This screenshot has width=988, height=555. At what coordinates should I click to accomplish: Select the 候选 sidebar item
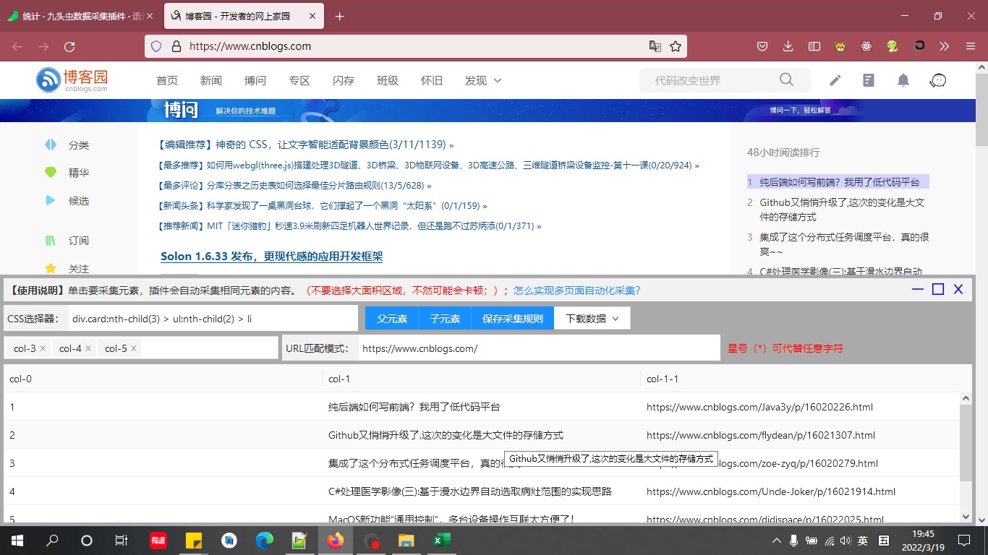pyautogui.click(x=67, y=200)
